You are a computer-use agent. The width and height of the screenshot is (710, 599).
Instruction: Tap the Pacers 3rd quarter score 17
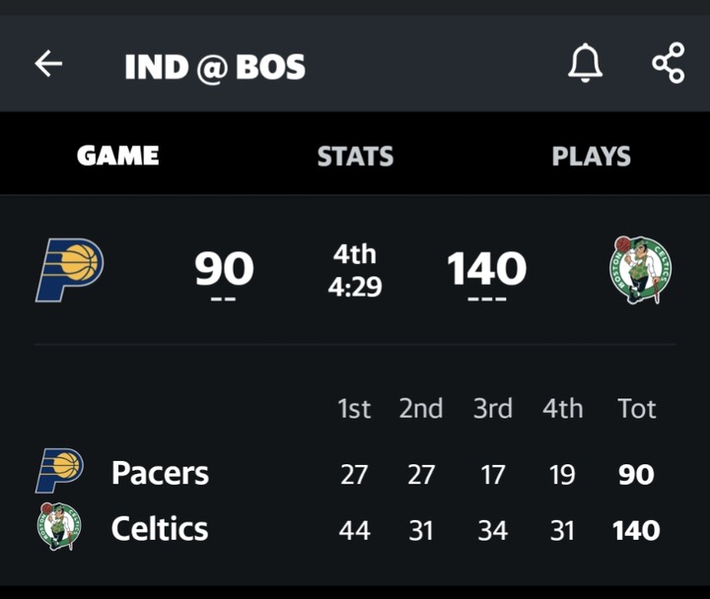[492, 474]
